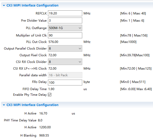Click the REFCLK label

click(x=41, y=13)
